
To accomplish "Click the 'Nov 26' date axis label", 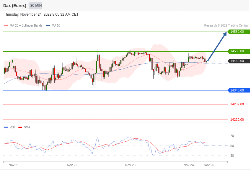I will pyautogui.click(x=209, y=165).
